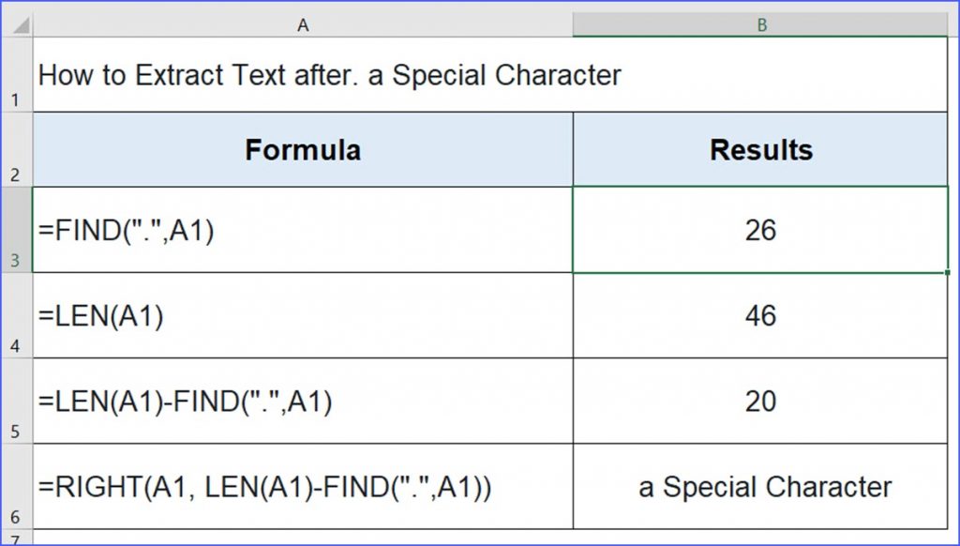The width and height of the screenshot is (960, 546).
Task: Select the cell showing 20
Action: point(760,402)
